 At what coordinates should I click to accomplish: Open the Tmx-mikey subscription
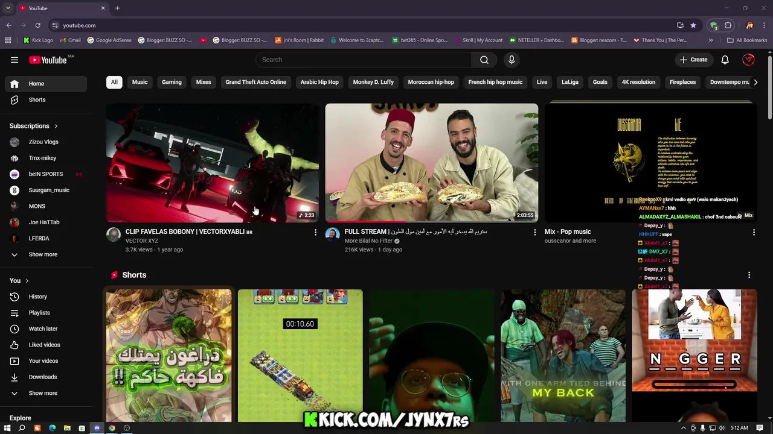[47, 158]
